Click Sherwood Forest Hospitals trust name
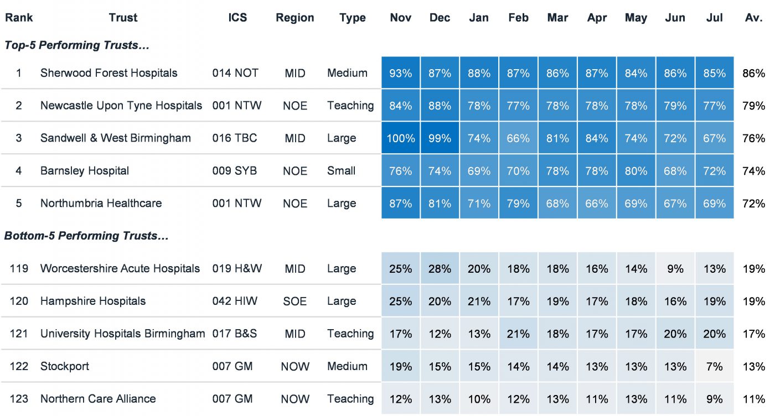Viewport: 775px width, 416px height. pyautogui.click(x=109, y=73)
